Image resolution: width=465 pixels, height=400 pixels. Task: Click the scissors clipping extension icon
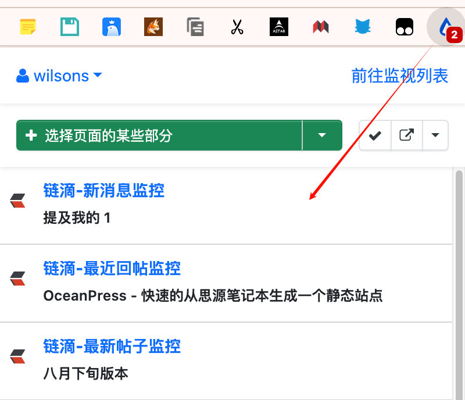click(237, 27)
